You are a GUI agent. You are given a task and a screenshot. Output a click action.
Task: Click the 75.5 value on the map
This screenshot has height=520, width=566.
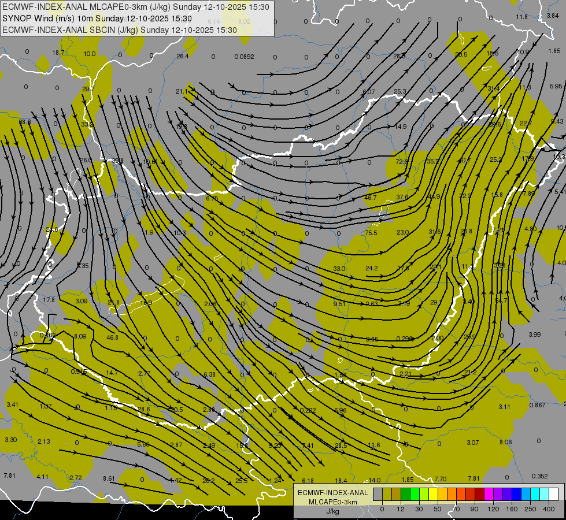tap(371, 233)
